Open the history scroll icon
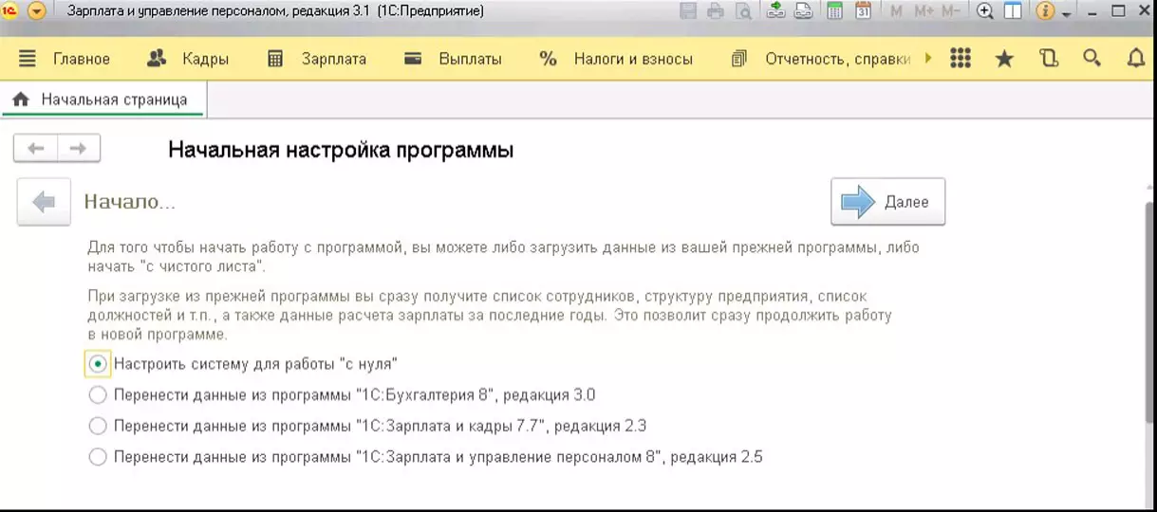This screenshot has height=512, width=1157. coord(1049,58)
